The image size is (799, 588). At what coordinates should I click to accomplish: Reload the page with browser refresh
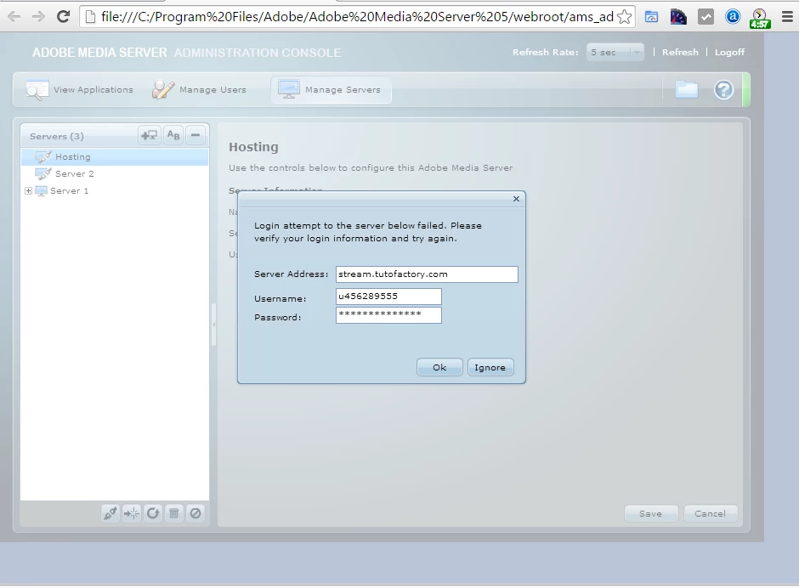(63, 17)
